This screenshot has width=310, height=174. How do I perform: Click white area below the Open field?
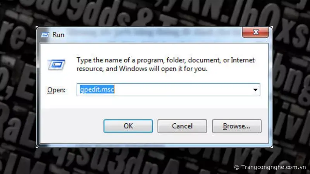click(154, 102)
